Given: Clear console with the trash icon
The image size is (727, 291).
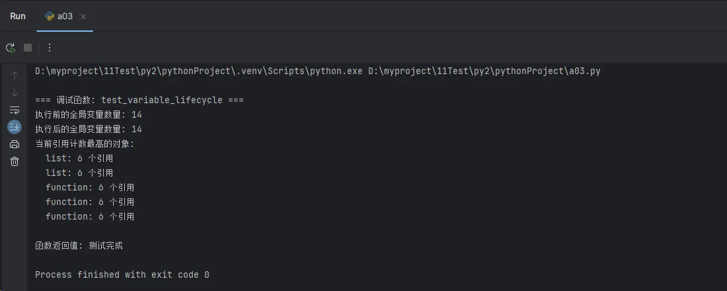Looking at the screenshot, I should [x=15, y=161].
